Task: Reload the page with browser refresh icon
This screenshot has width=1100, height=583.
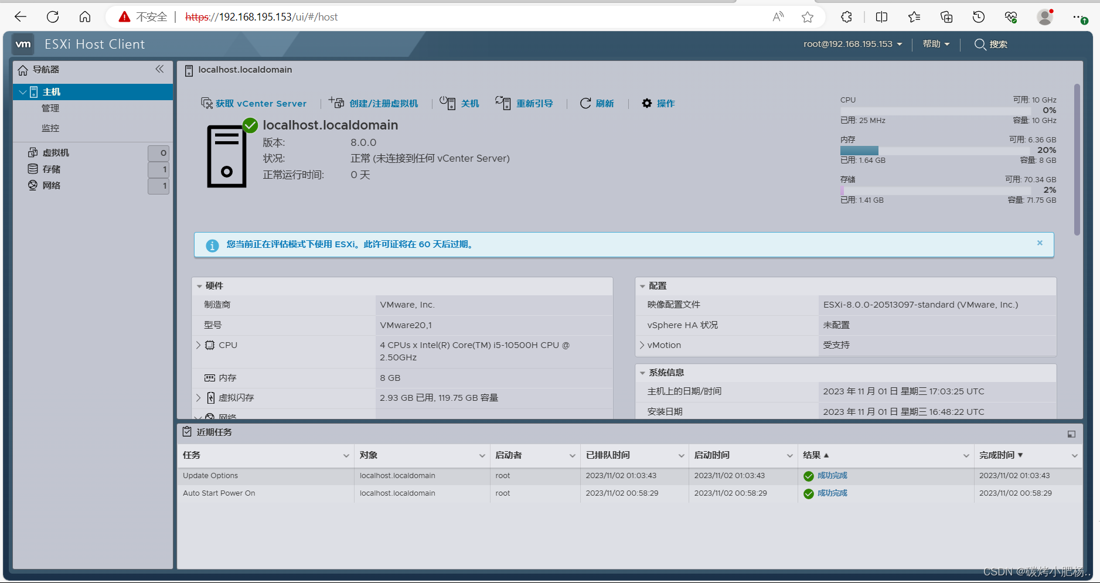Action: coord(53,17)
